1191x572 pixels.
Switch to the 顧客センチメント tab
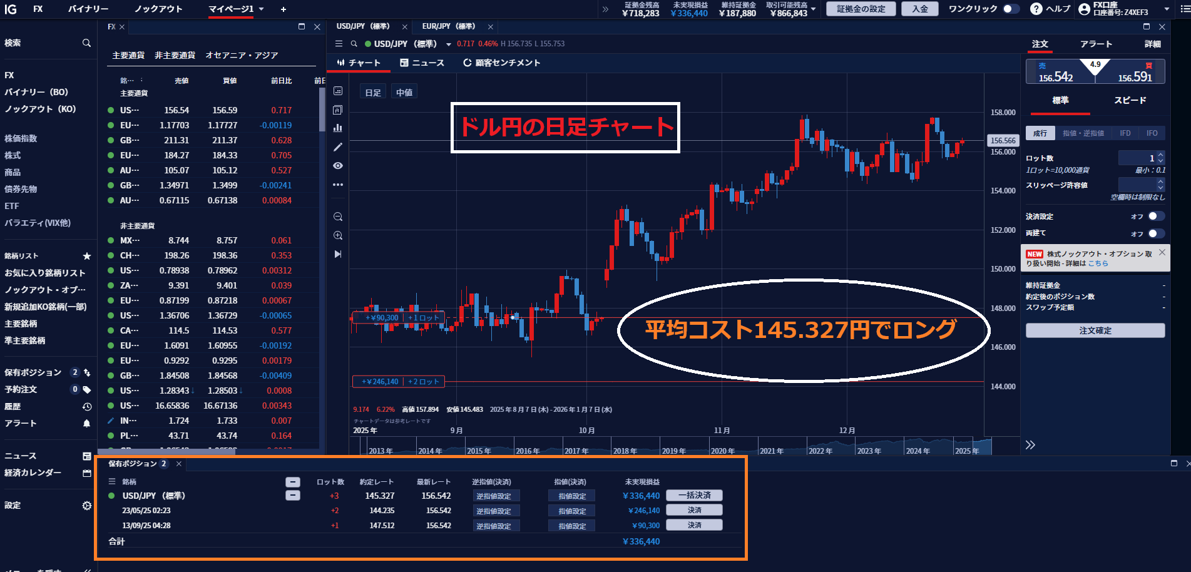point(501,63)
